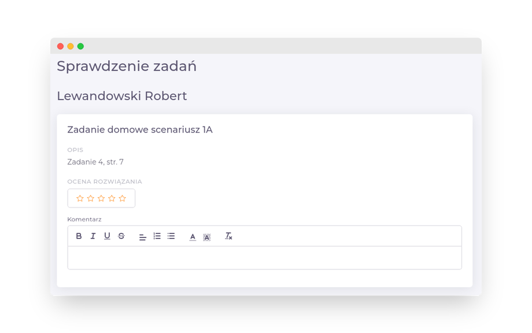Toggle italic formatting in comment editor
The height and width of the screenshot is (333, 532).
click(93, 236)
